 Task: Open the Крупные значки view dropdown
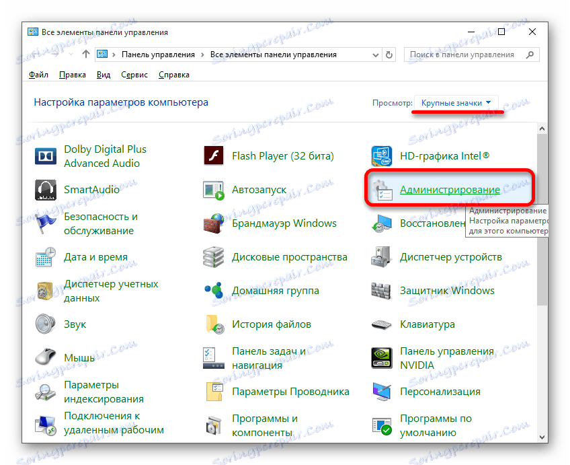pyautogui.click(x=456, y=103)
